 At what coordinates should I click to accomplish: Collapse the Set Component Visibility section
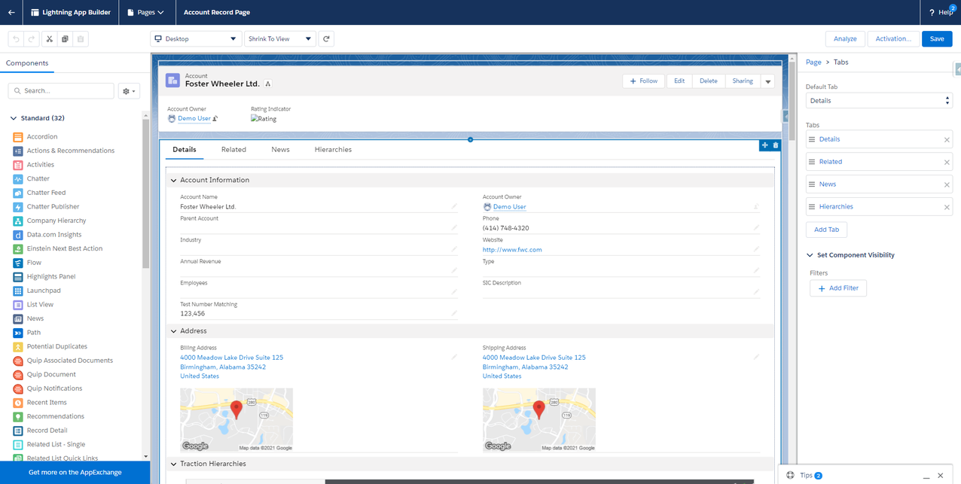[810, 255]
